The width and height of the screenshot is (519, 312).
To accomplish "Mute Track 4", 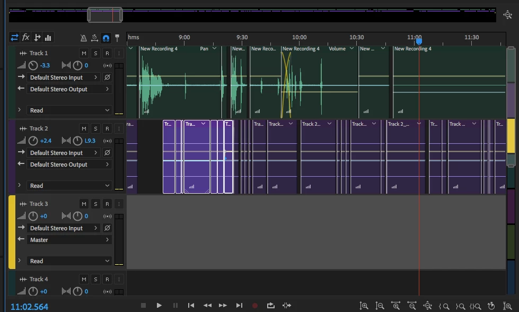I will pos(84,279).
